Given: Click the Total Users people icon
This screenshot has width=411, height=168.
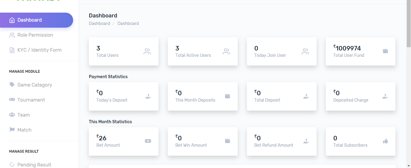Looking at the screenshot, I should point(147,51).
